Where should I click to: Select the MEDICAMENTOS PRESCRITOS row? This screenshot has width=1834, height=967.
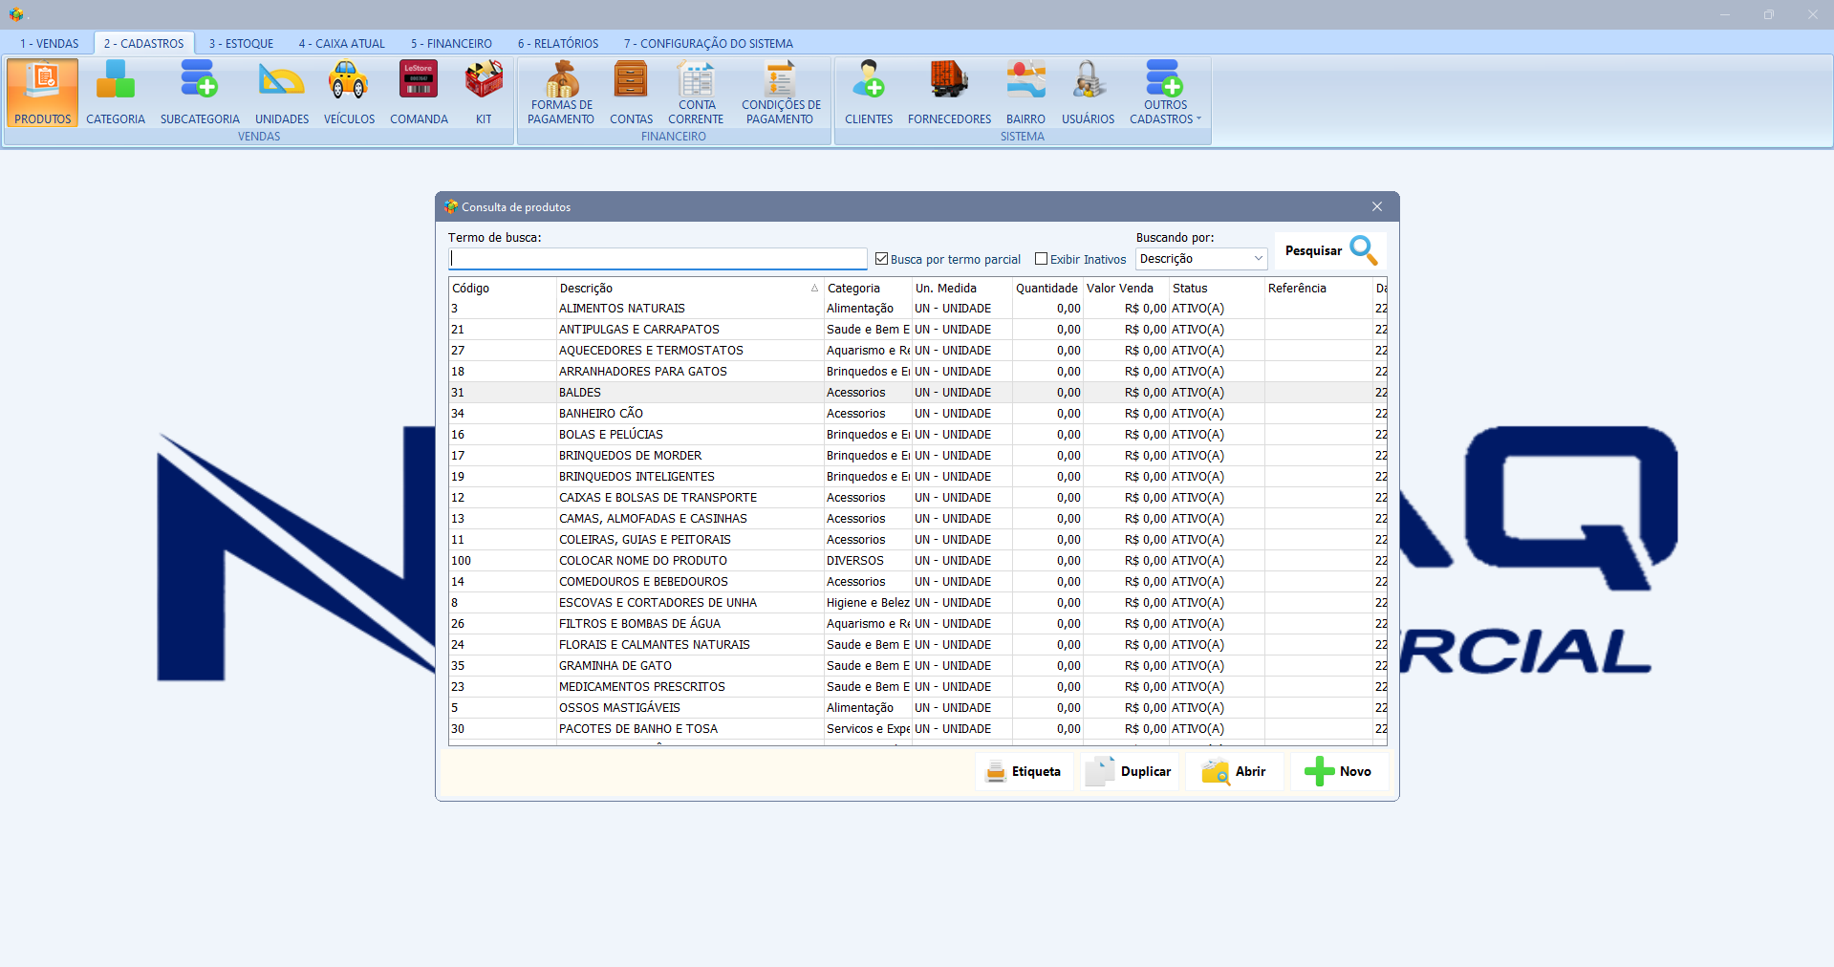pos(917,687)
